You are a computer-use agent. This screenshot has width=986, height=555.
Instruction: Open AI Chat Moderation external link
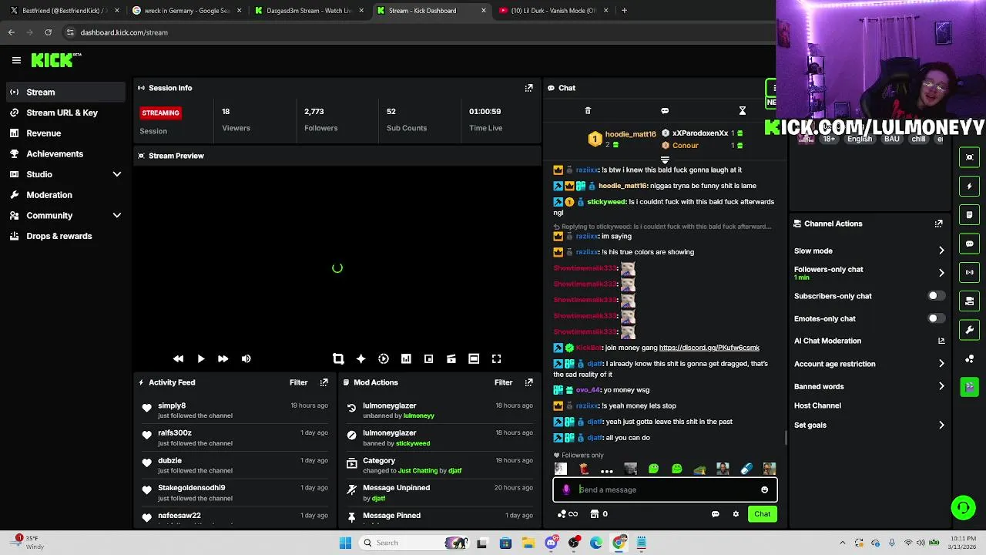(941, 341)
